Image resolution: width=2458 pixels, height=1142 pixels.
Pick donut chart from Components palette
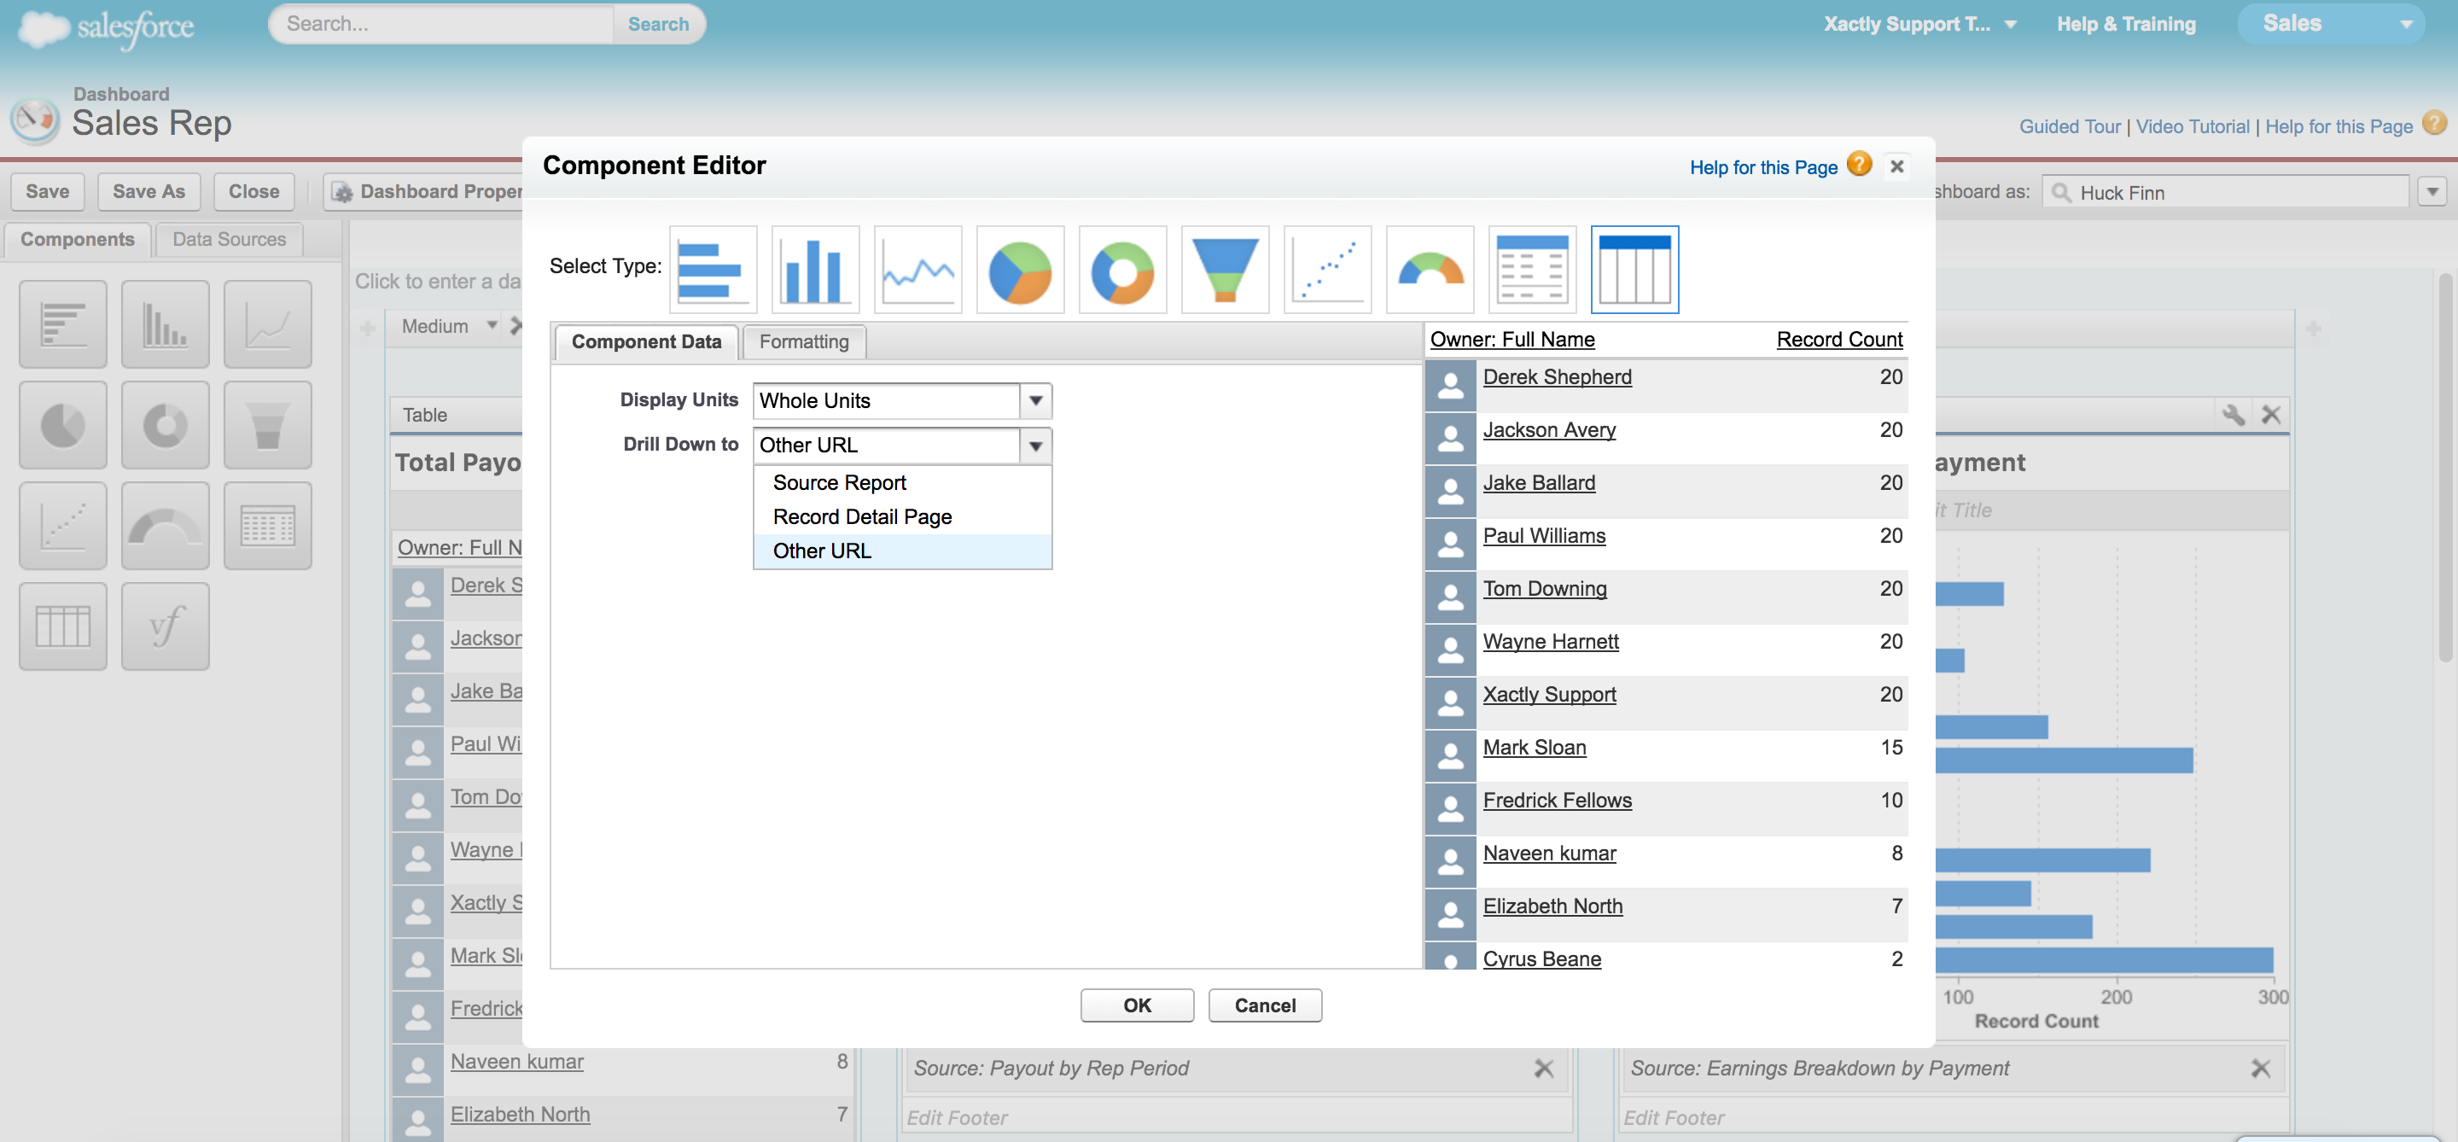click(165, 426)
